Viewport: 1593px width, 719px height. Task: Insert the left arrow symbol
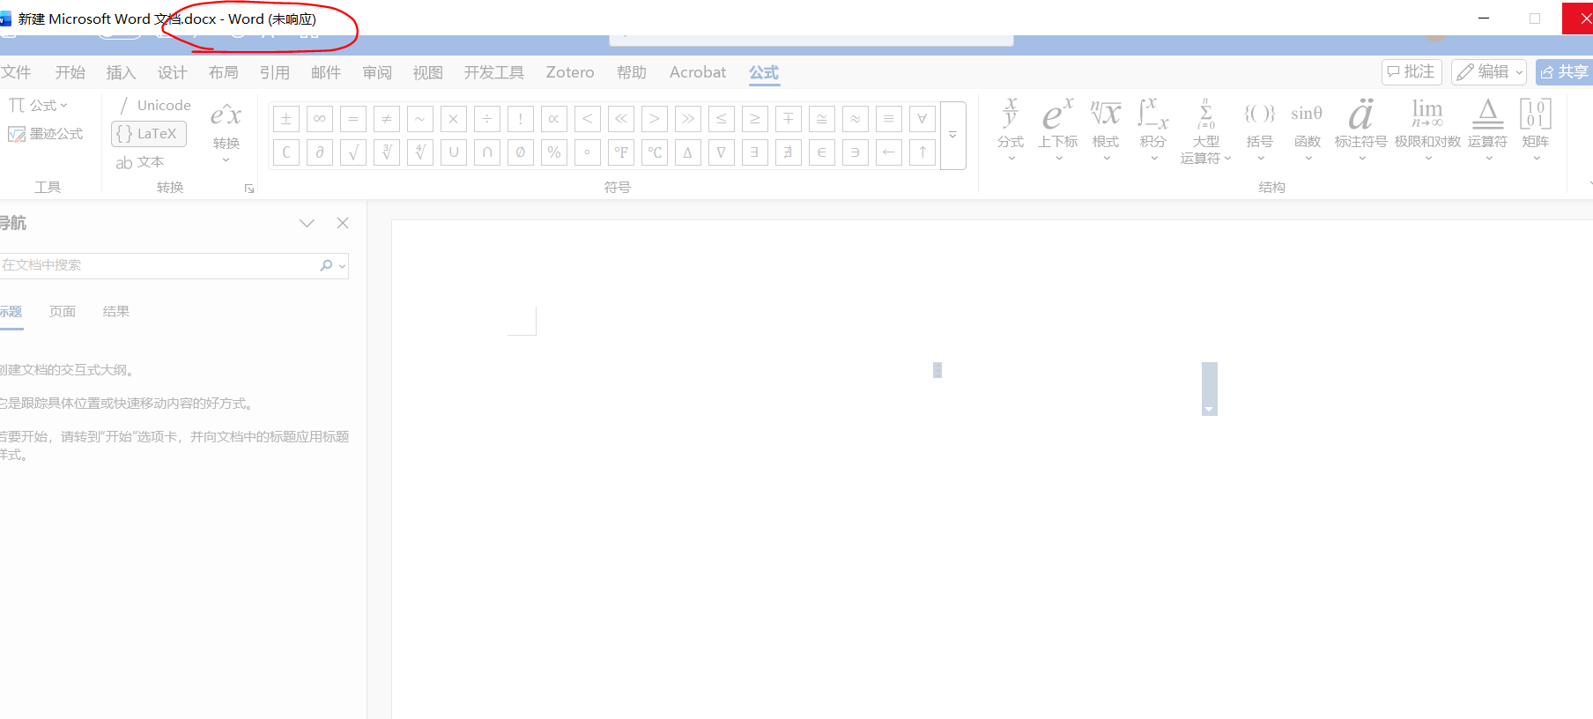(x=889, y=152)
